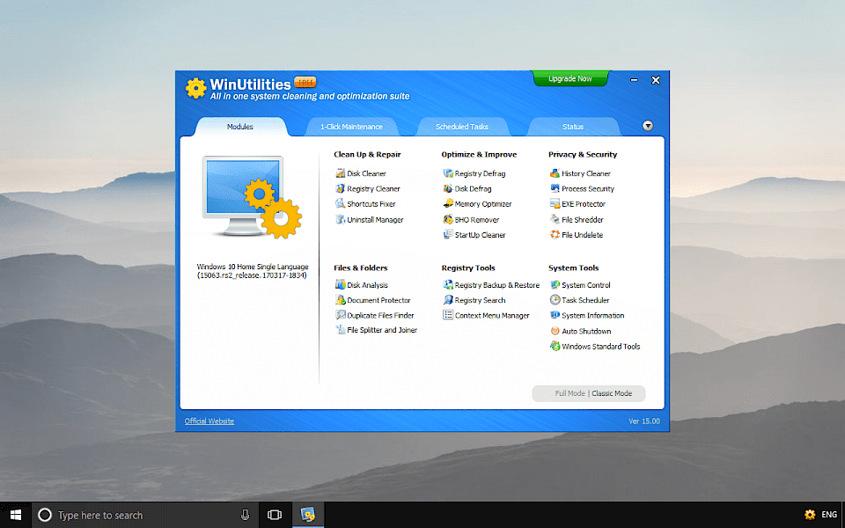
Task: Switch to Full Mode
Action: [569, 393]
